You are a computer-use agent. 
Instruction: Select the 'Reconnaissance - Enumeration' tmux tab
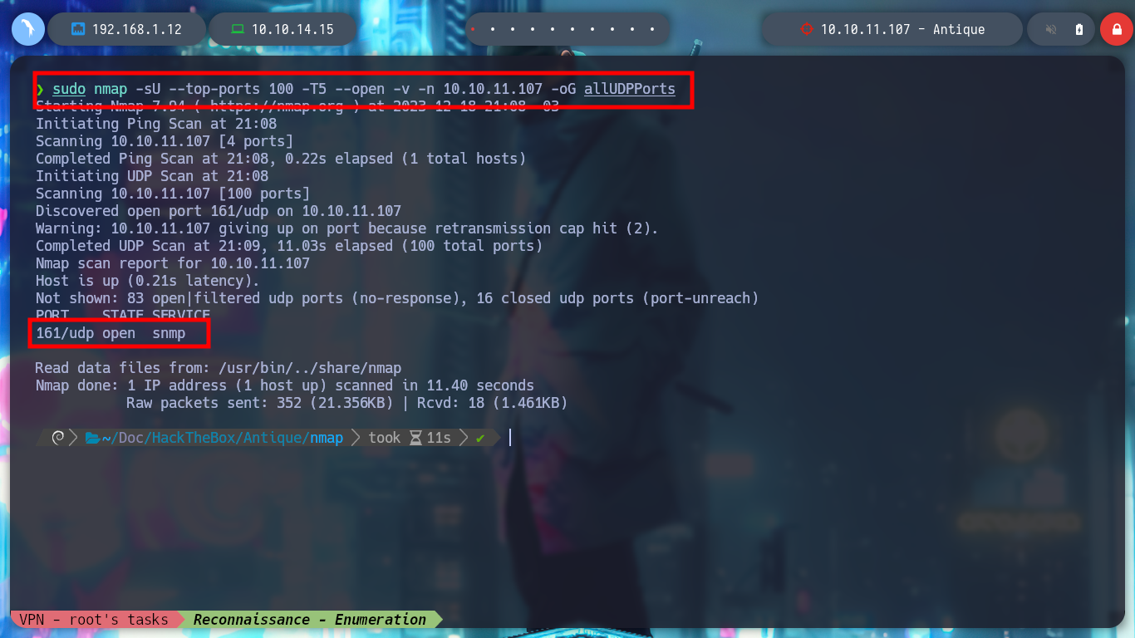(310, 620)
